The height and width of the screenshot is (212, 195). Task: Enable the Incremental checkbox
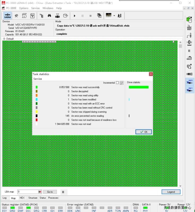click(x=117, y=83)
